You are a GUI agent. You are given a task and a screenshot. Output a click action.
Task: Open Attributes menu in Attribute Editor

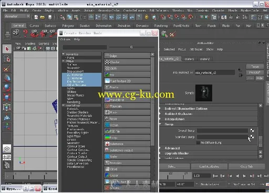(x=196, y=49)
